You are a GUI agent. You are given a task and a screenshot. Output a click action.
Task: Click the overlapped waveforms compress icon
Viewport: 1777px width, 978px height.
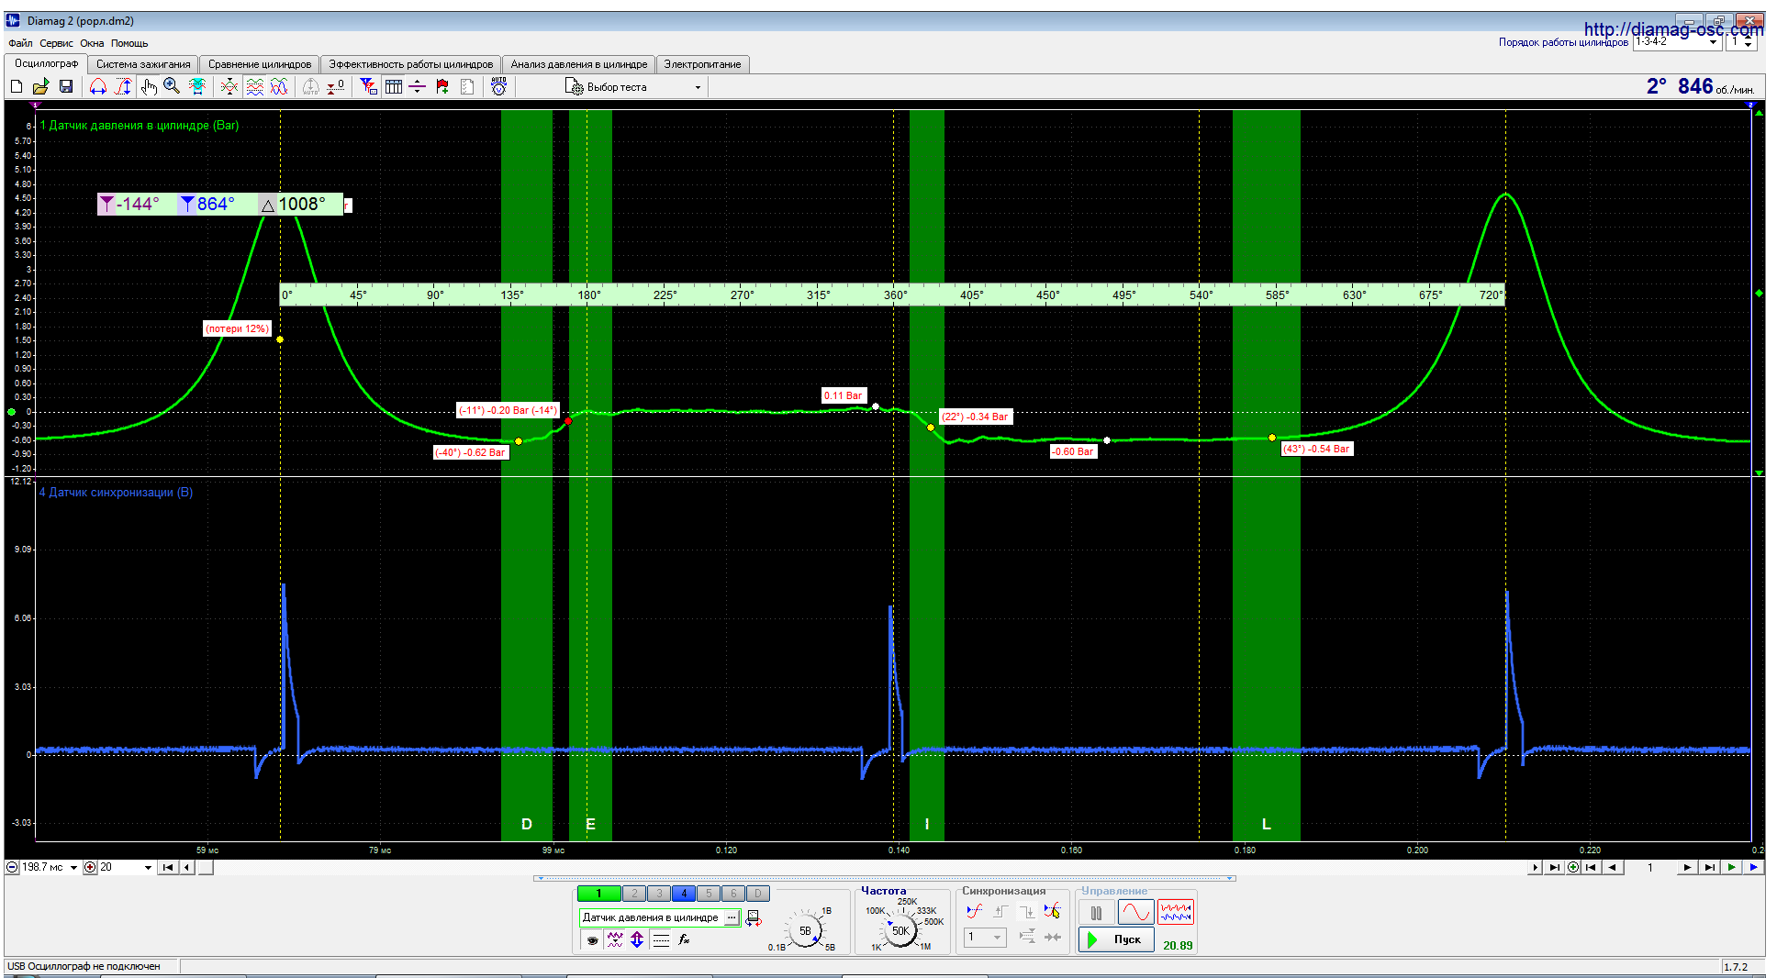pyautogui.click(x=229, y=86)
